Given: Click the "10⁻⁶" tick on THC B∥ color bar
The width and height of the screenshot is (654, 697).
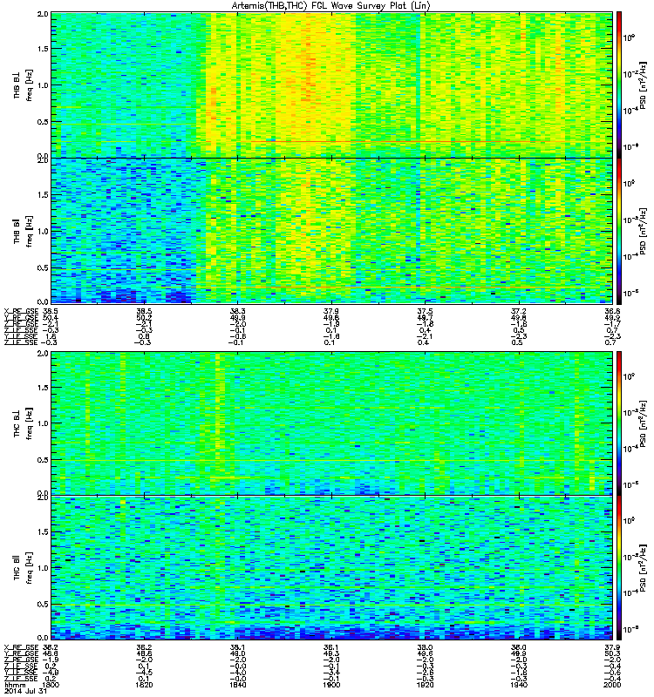Looking at the screenshot, I should tap(630, 628).
